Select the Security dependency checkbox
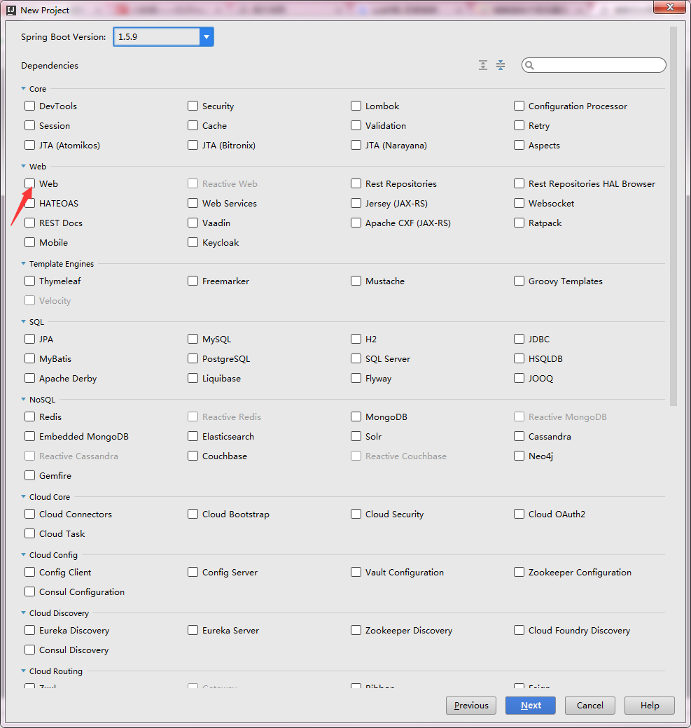The width and height of the screenshot is (691, 728). tap(193, 106)
